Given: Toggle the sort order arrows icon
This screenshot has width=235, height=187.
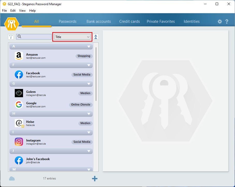Looking at the screenshot, I should [96, 37].
